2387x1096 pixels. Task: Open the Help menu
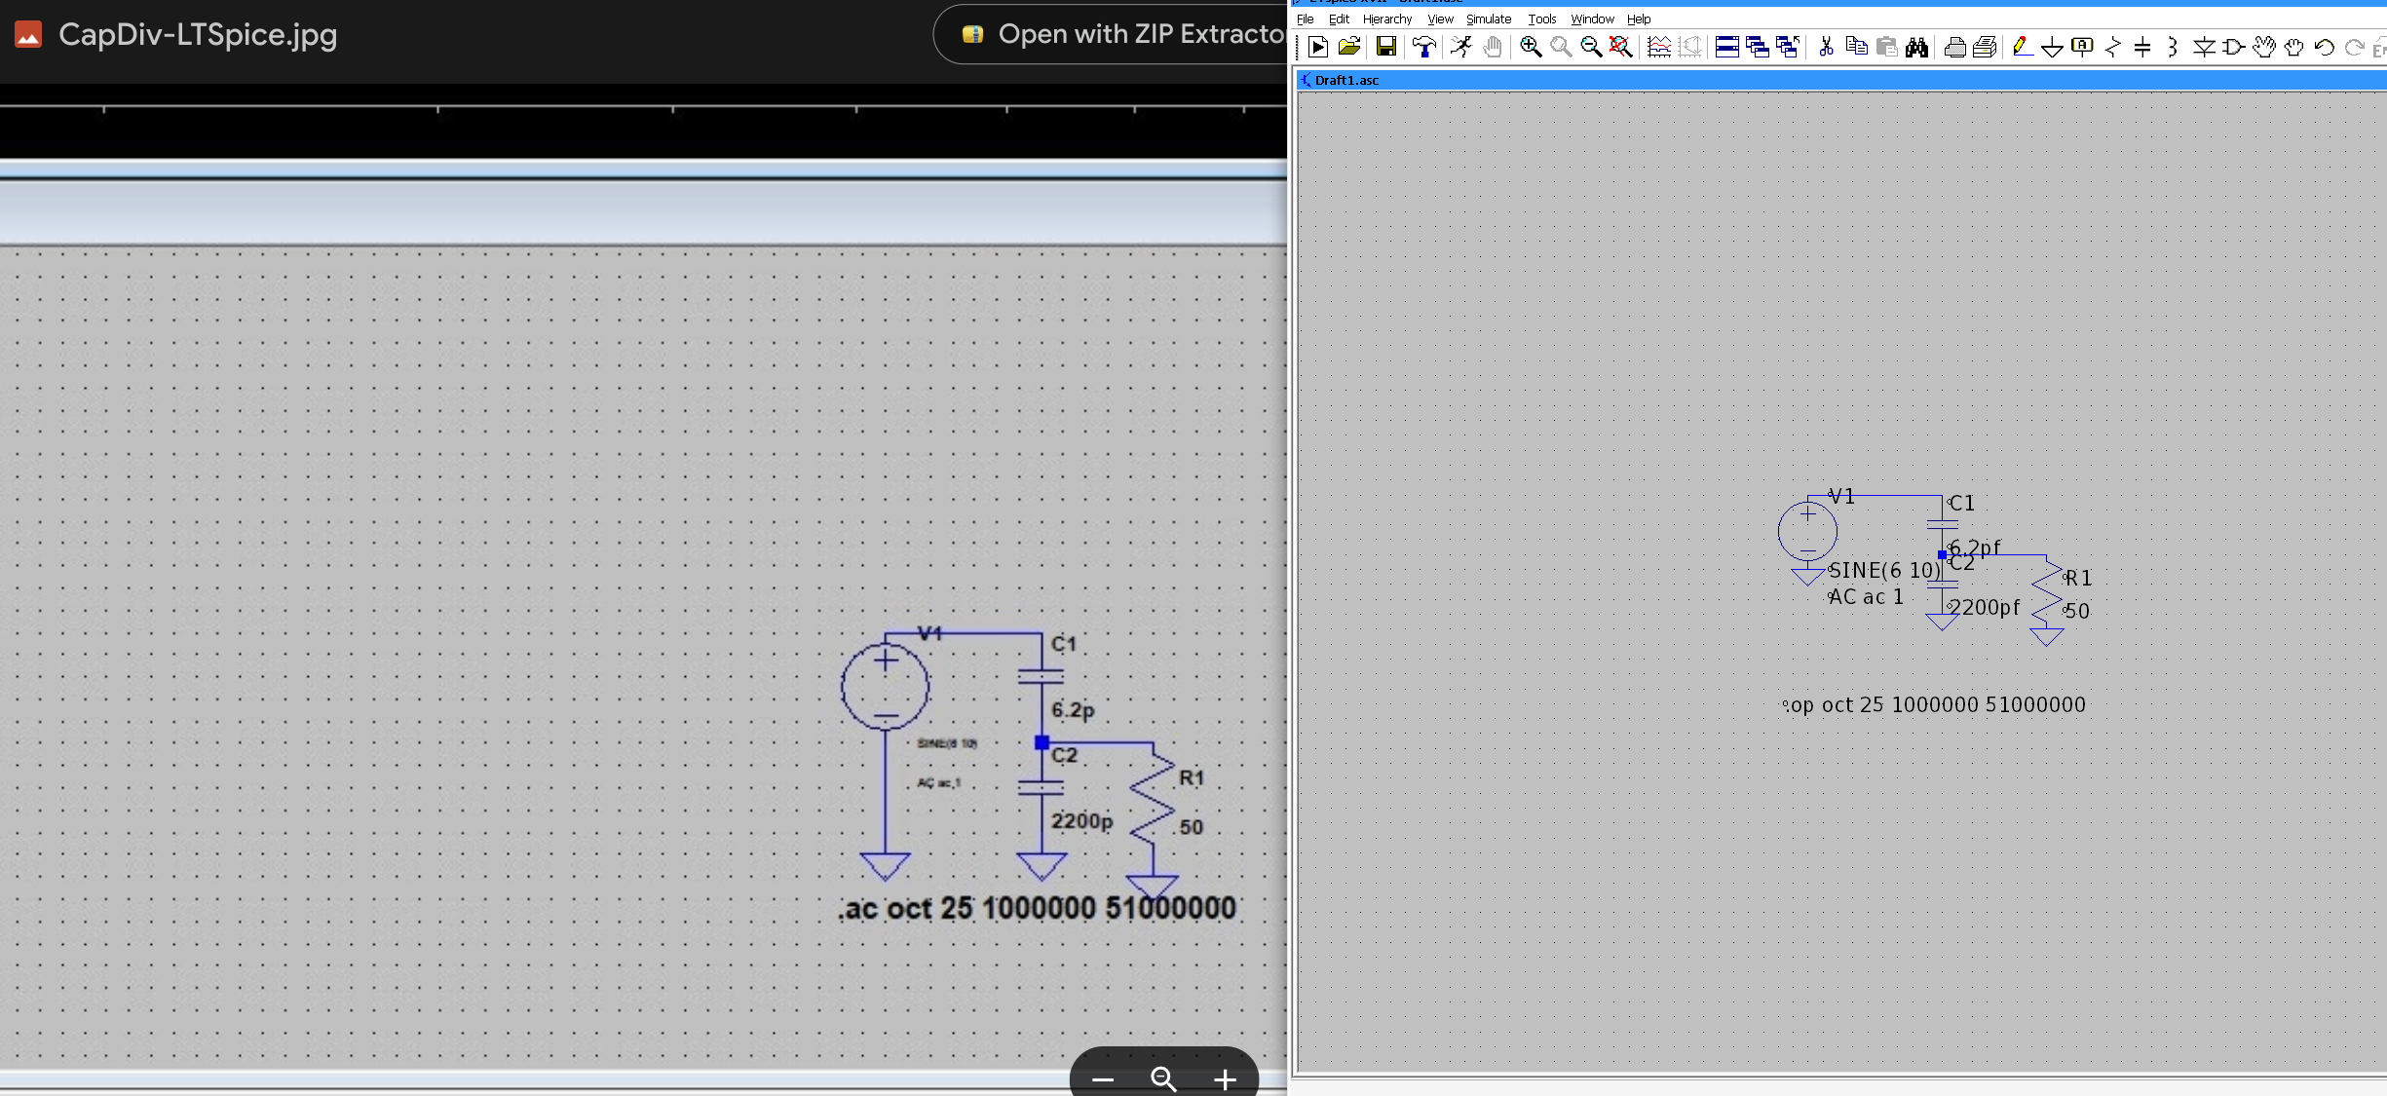click(1639, 19)
